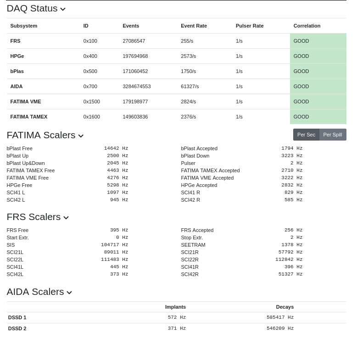357x339 pixels.
Task: Collapse the FATIMA Scalers section chevron
Action: [x=81, y=136]
